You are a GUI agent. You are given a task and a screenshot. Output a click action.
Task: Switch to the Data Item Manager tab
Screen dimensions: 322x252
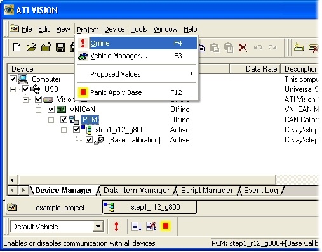tap(137, 191)
